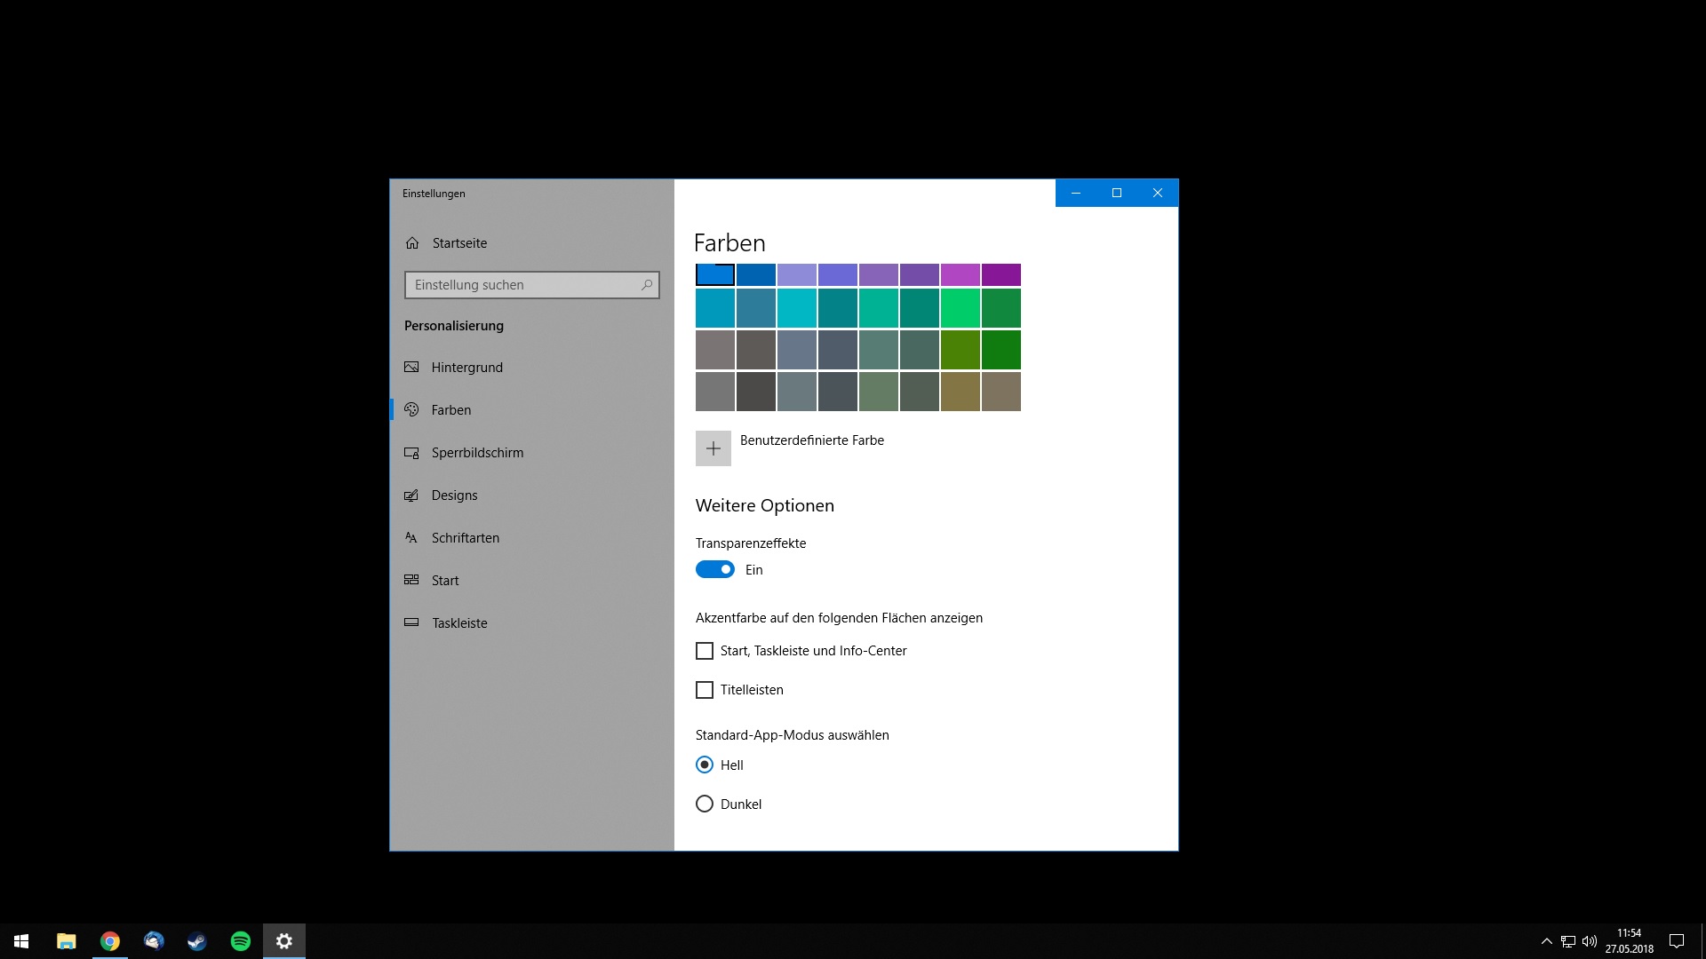Open Sperrbildschirm settings in the sidebar
This screenshot has width=1706, height=959.
coord(531,453)
